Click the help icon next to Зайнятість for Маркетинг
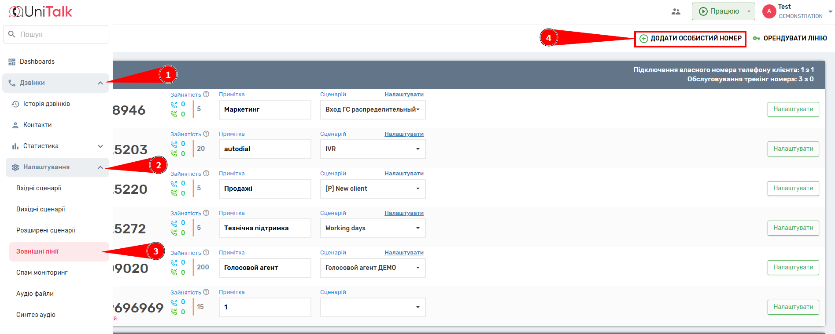 [x=206, y=94]
